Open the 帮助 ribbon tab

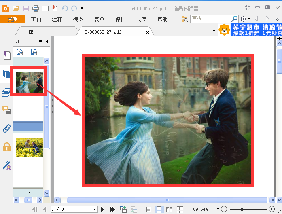click(162, 19)
